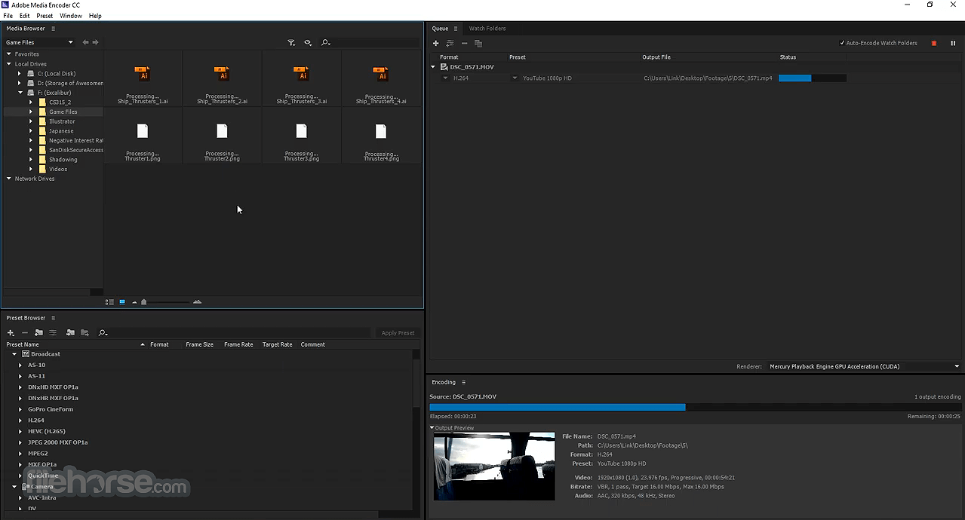Open the H.264 format dropdown arrow
Screen dimensions: 965x520
(445, 78)
